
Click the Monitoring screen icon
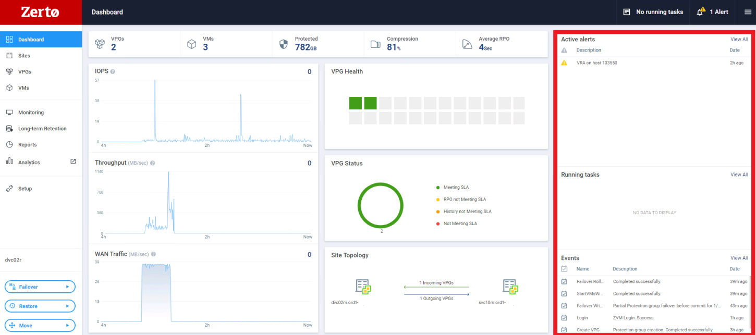click(x=9, y=112)
